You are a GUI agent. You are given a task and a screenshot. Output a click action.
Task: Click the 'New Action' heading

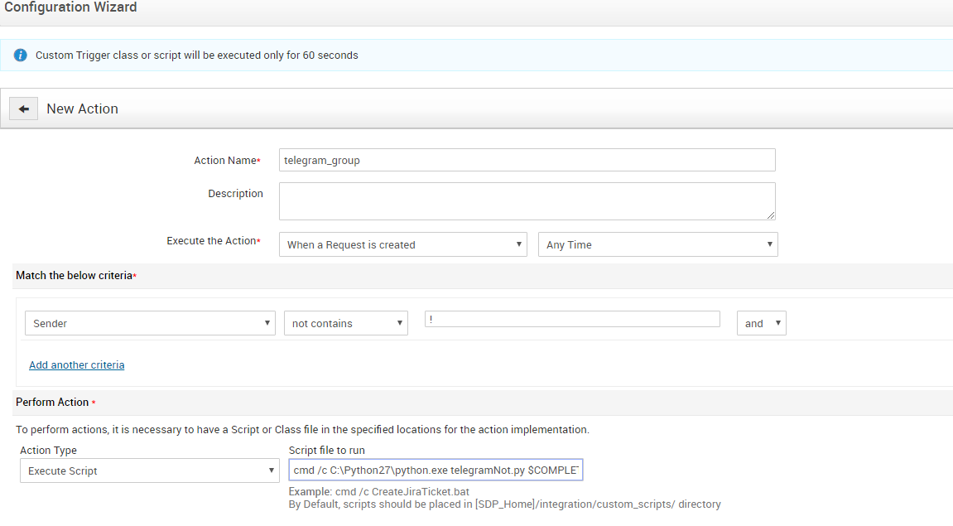[82, 109]
